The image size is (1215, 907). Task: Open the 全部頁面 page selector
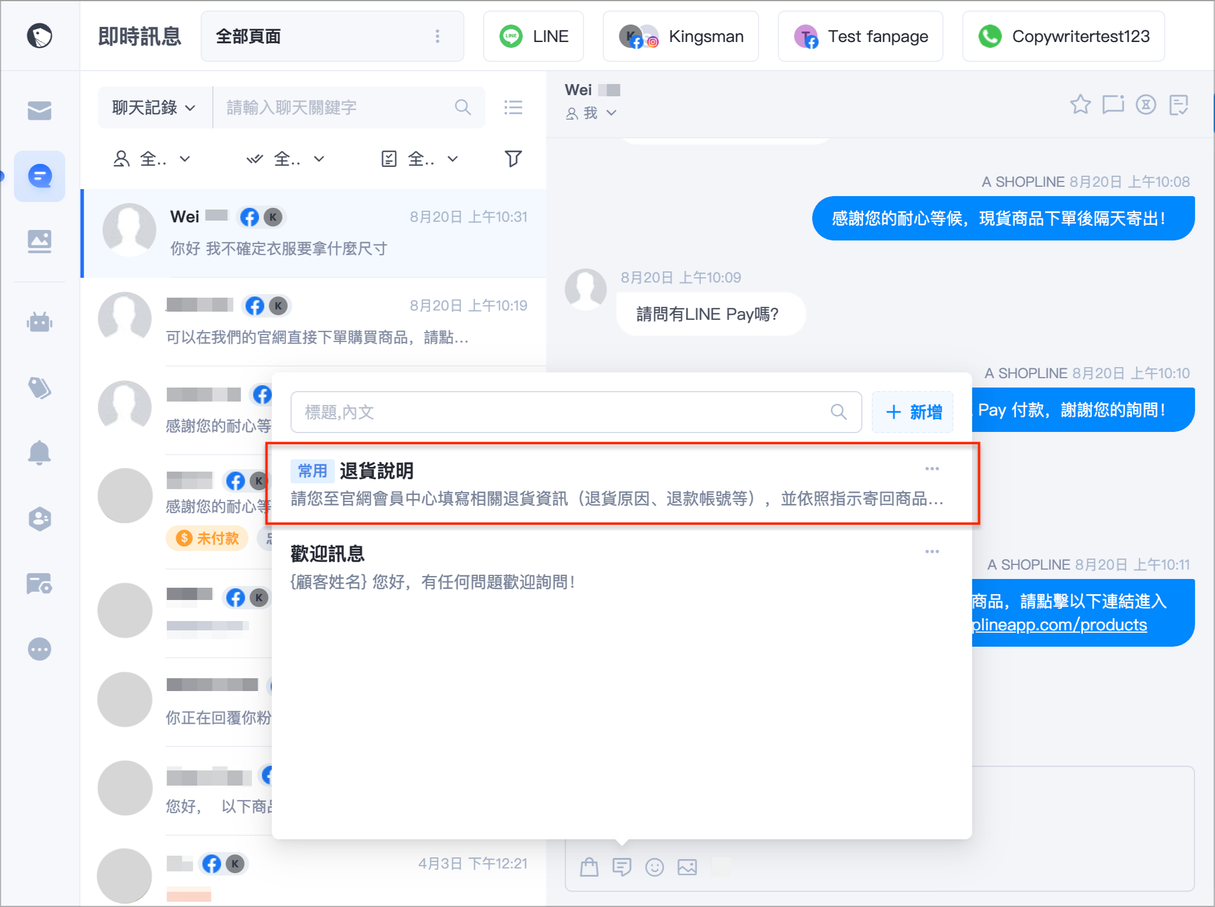[332, 36]
